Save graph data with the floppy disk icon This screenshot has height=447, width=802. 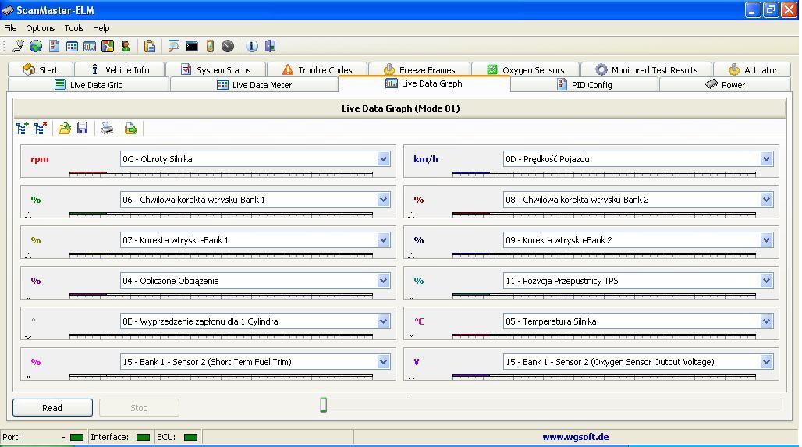[82, 128]
